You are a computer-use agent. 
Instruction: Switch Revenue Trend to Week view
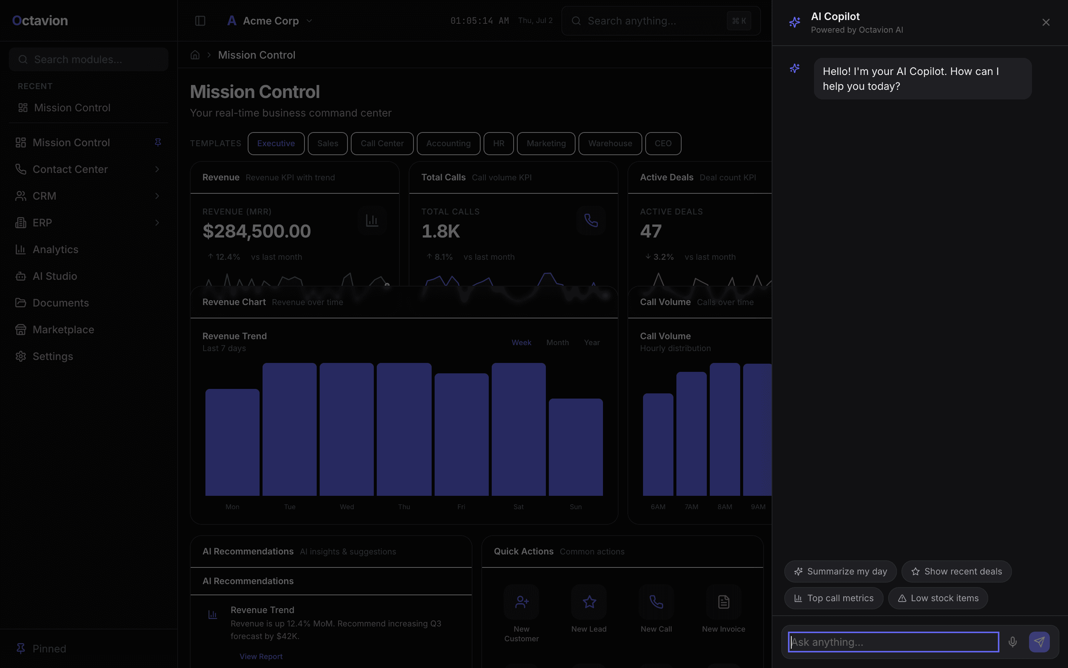pos(521,343)
